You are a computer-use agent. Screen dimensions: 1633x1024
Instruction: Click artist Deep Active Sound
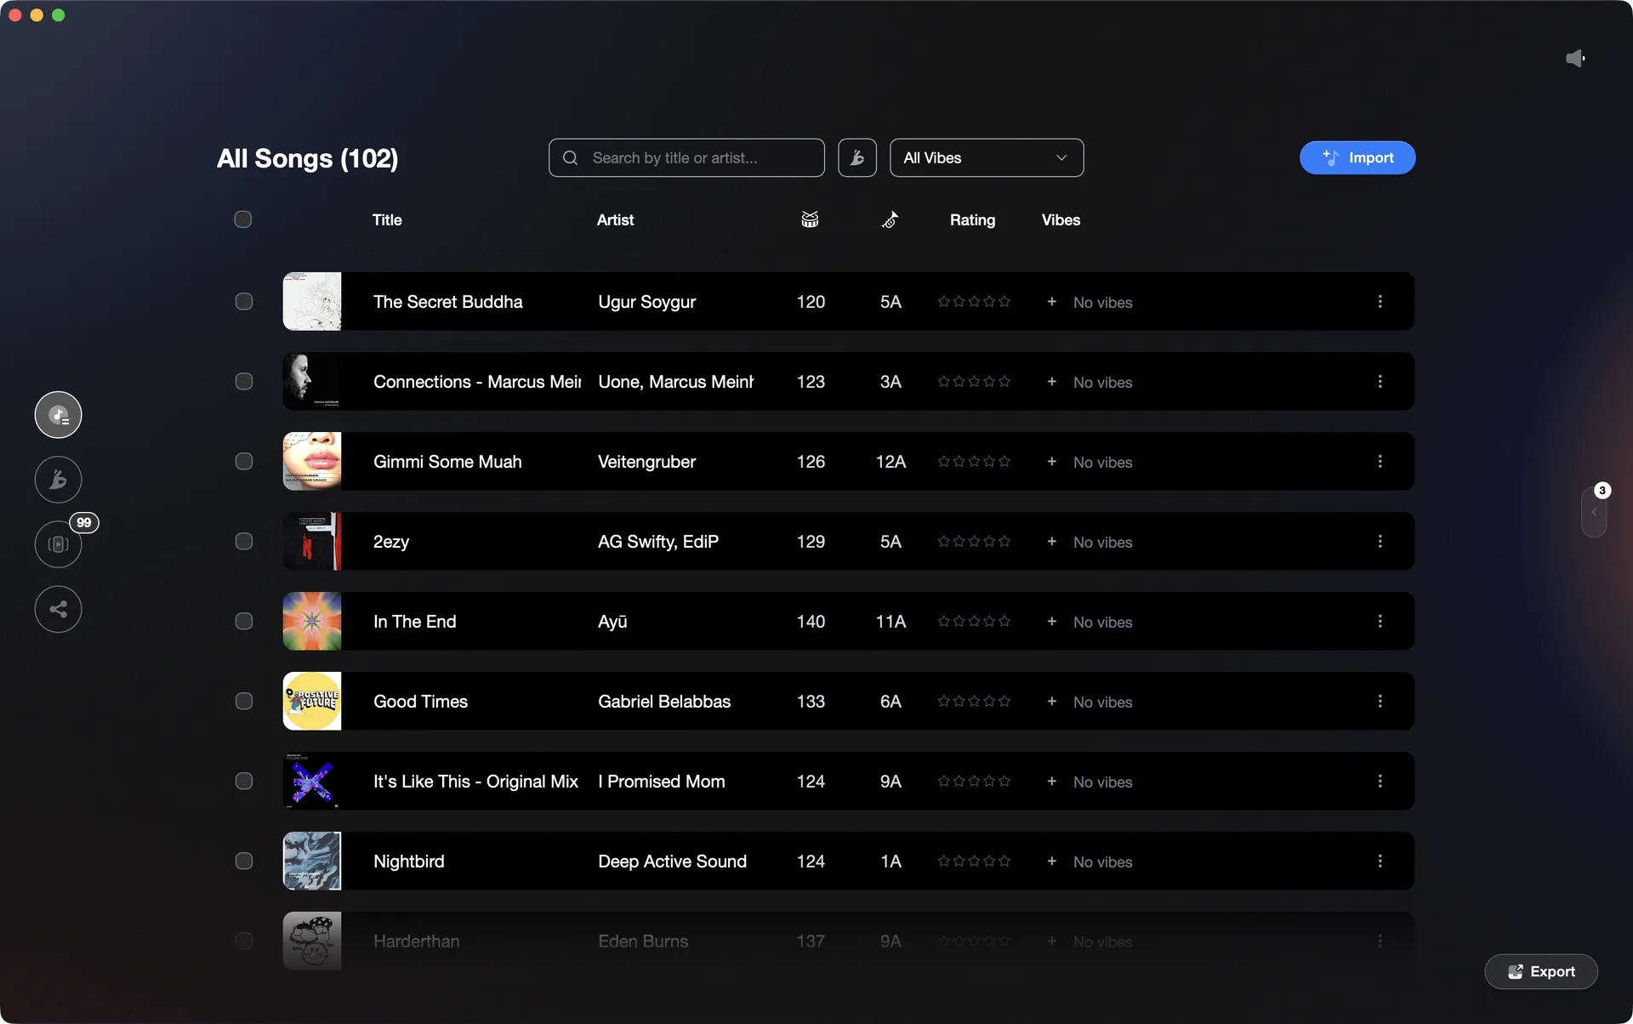pos(672,862)
